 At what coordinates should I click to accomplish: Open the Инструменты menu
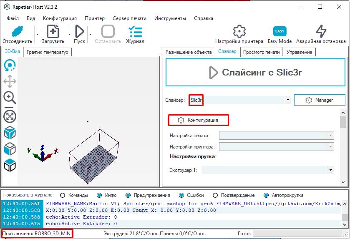point(170,18)
